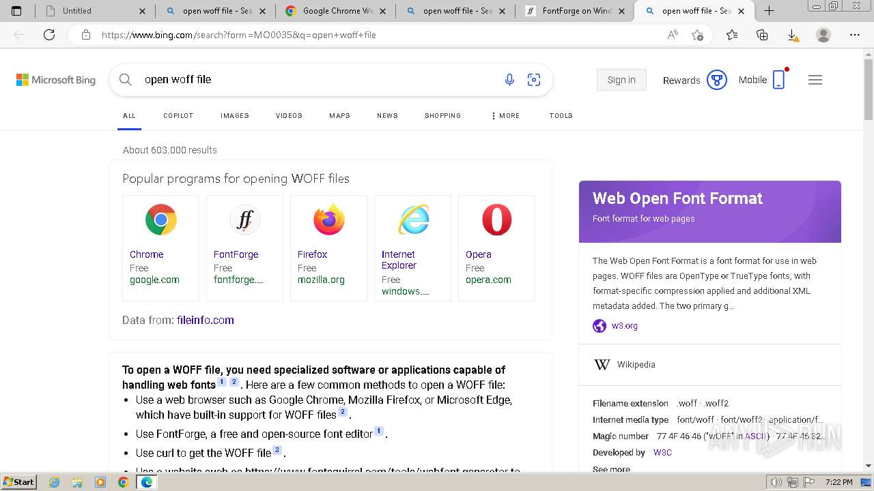The width and height of the screenshot is (874, 491).
Task: Open Chrome from the taskbar
Action: tap(123, 482)
